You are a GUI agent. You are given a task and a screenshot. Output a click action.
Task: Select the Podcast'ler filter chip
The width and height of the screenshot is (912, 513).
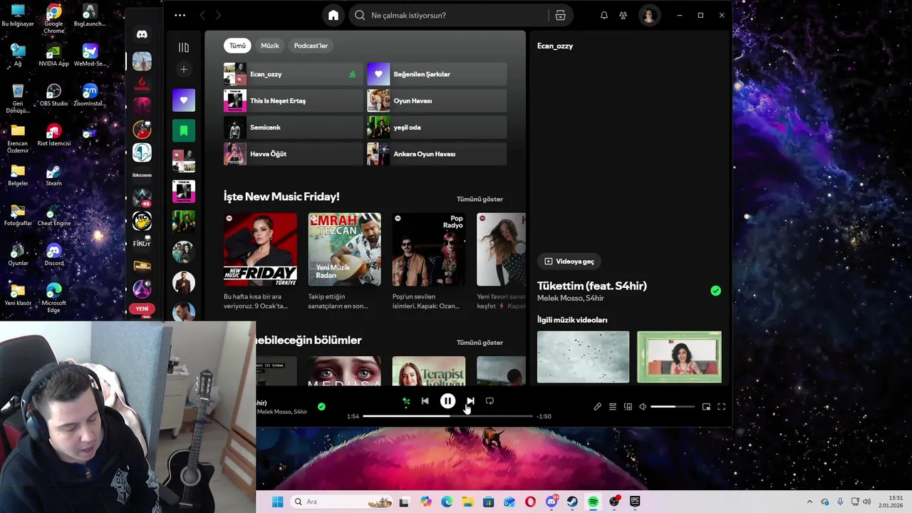point(311,46)
